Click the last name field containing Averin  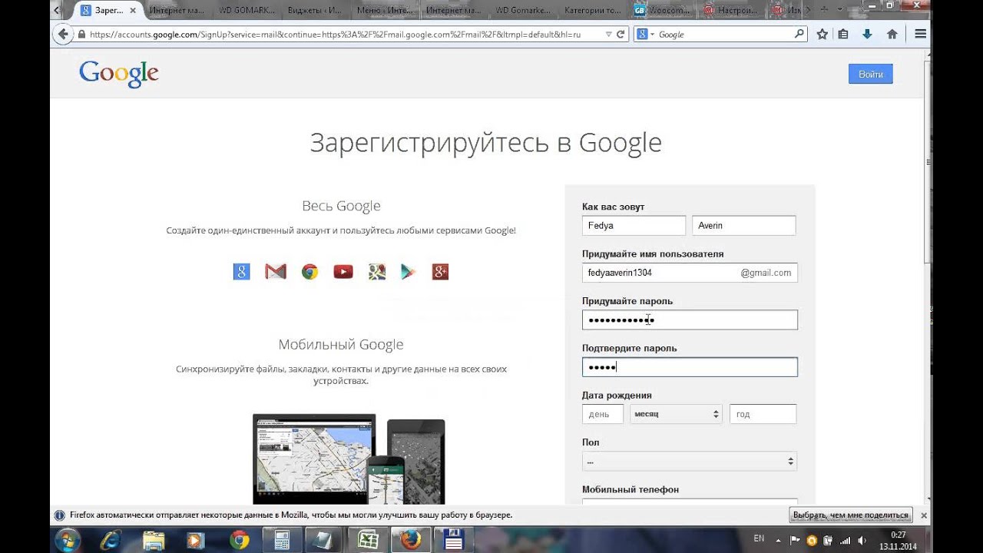(x=744, y=226)
